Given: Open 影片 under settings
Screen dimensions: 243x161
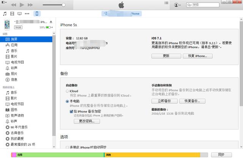Looking at the screenshot, I should [x=26, y=56].
